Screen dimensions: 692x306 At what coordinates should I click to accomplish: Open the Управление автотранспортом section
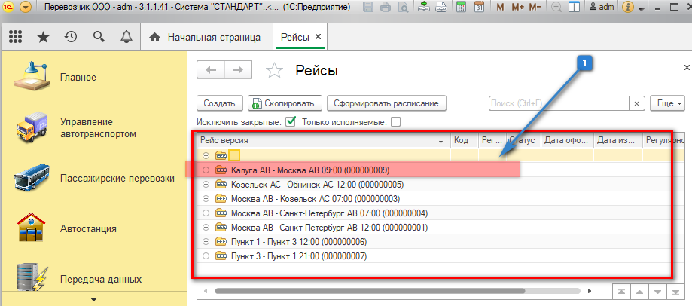(97, 128)
